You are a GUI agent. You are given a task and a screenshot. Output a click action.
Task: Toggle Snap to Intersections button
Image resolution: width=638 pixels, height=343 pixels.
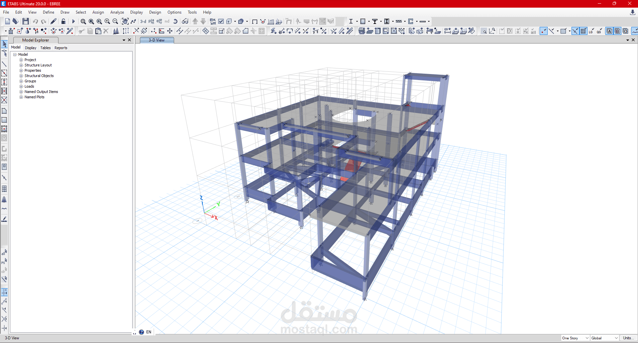pyautogui.click(x=575, y=31)
